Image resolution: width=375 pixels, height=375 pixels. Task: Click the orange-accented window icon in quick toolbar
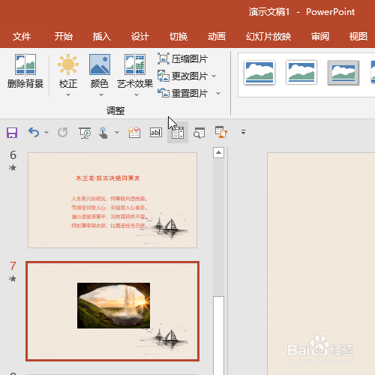coord(221,132)
